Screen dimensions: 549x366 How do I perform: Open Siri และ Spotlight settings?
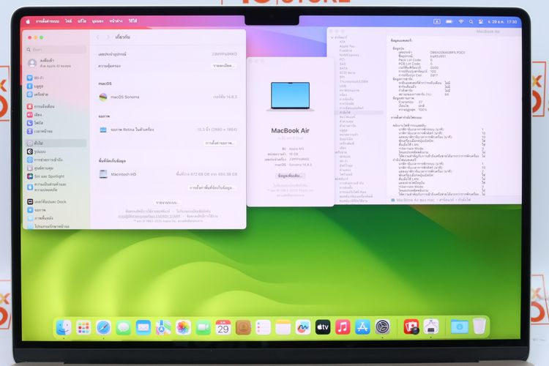[46, 176]
